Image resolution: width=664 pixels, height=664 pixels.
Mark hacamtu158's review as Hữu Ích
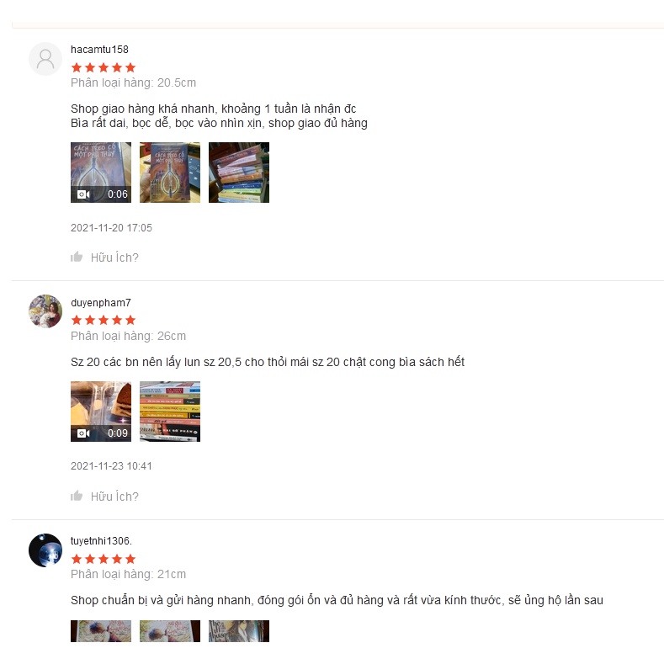104,257
